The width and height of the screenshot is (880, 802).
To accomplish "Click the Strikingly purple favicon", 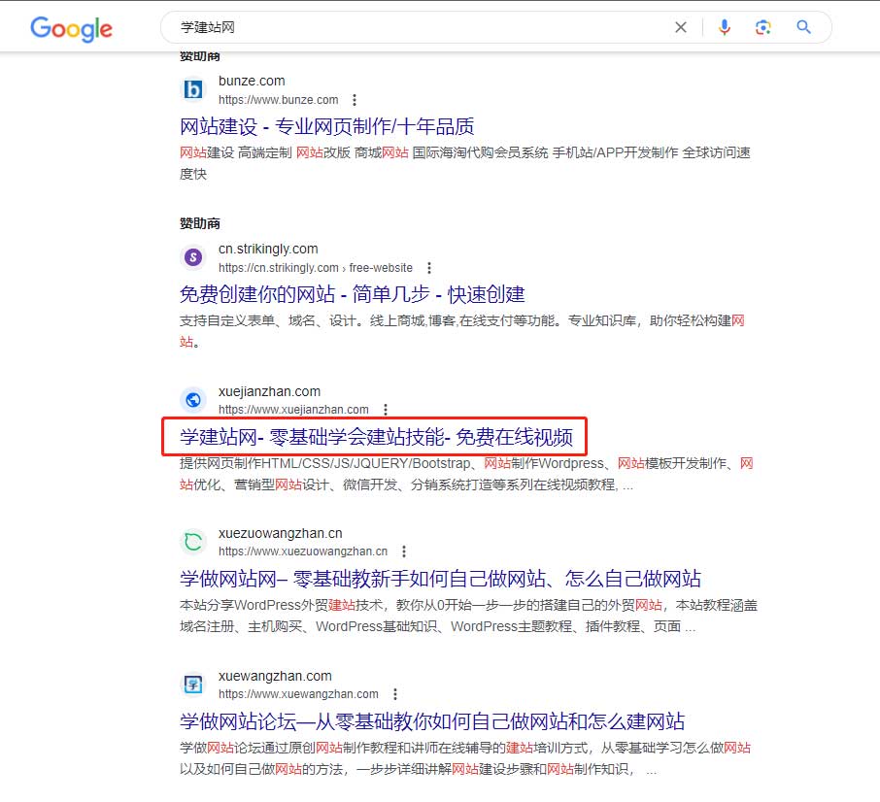I will point(193,258).
